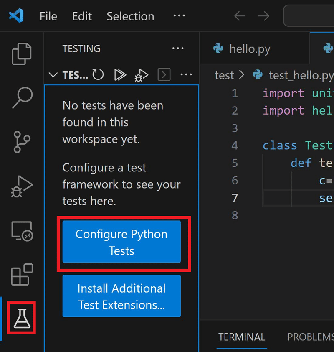Click Install Additional Test Extensions
The width and height of the screenshot is (334, 352).
[x=121, y=296]
